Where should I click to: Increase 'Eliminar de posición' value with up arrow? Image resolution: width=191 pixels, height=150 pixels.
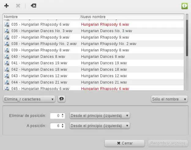(x=63, y=114)
